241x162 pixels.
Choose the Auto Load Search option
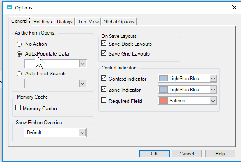19,74
